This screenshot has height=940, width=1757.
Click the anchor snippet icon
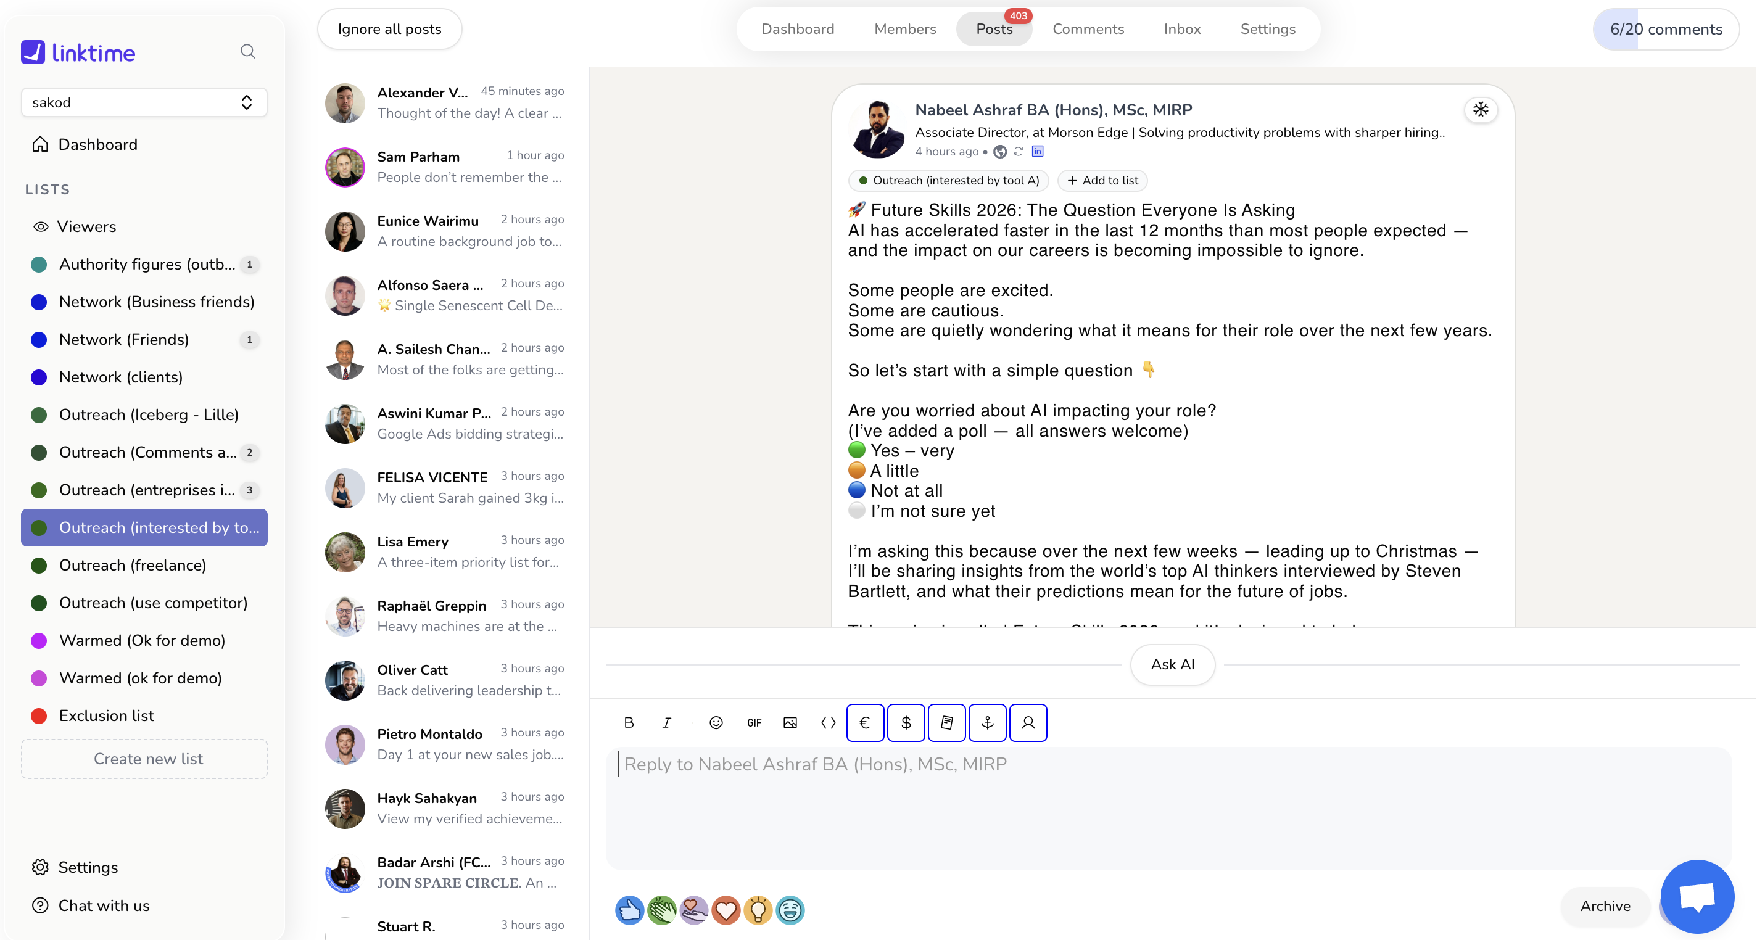pos(987,722)
